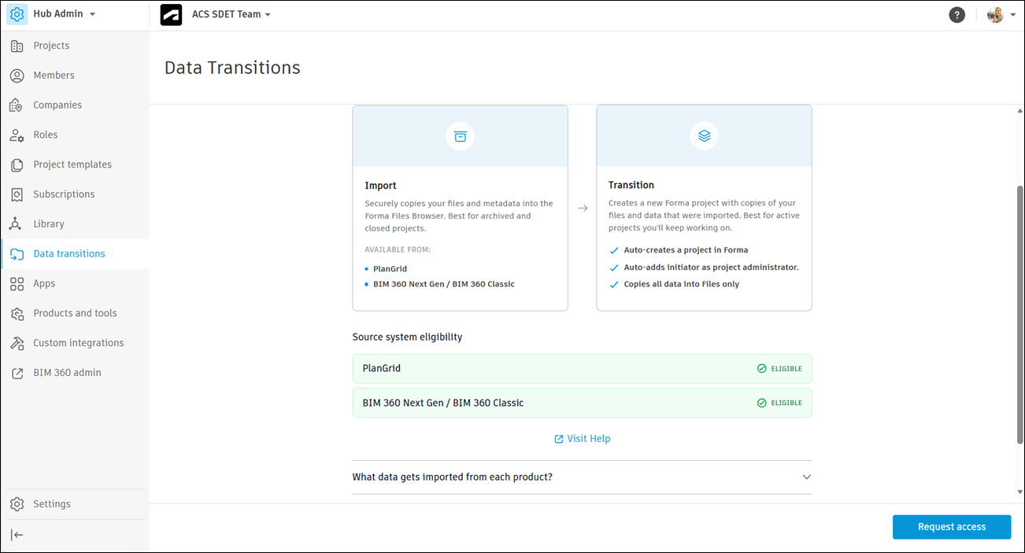Click 'Auto-creates a project in Forma' item
1025x553 pixels.
click(686, 250)
